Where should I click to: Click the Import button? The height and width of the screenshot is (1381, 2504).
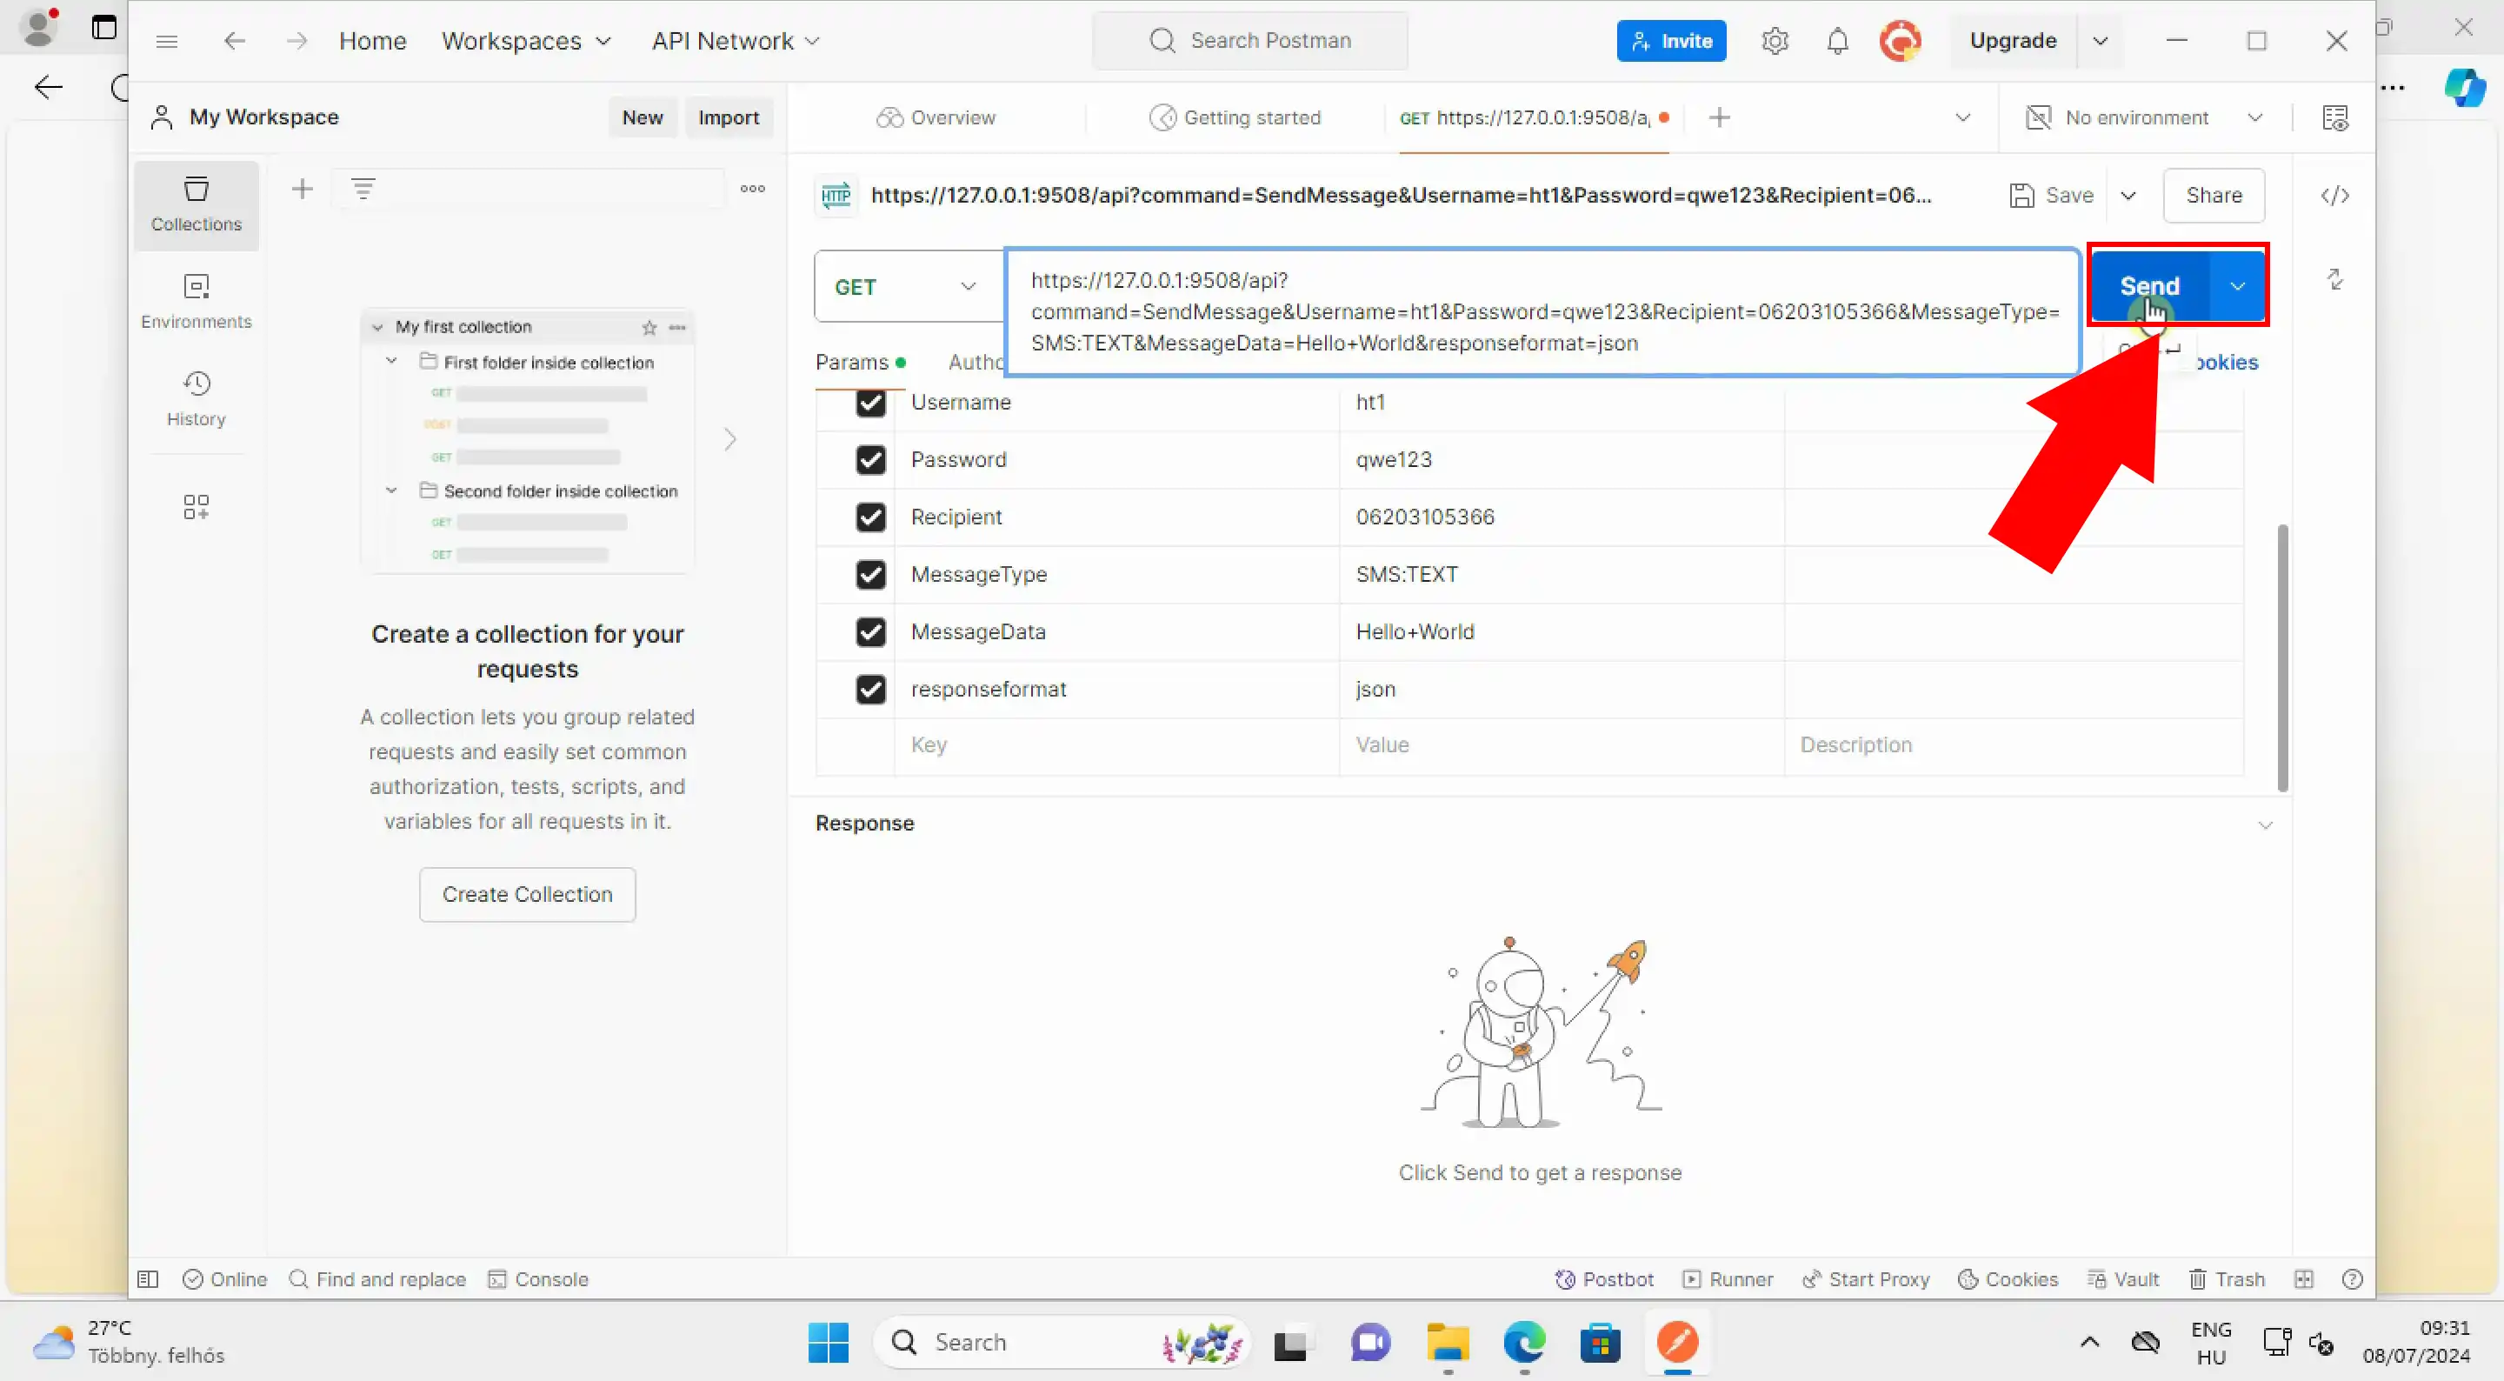pyautogui.click(x=728, y=117)
